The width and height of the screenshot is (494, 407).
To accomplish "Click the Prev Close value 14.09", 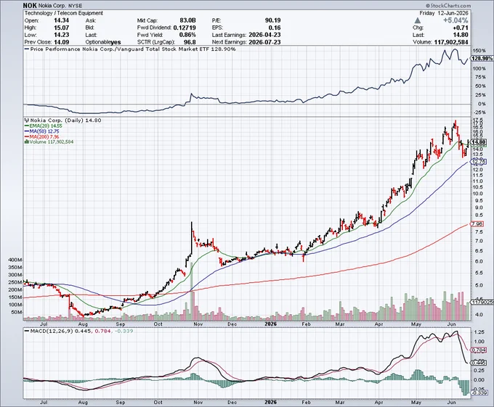I will [x=62, y=42].
